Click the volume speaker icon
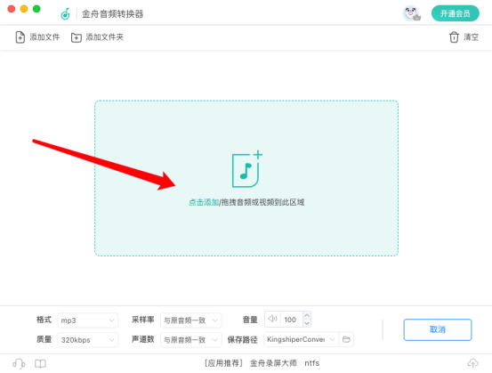The height and width of the screenshot is (373, 492). point(272,319)
